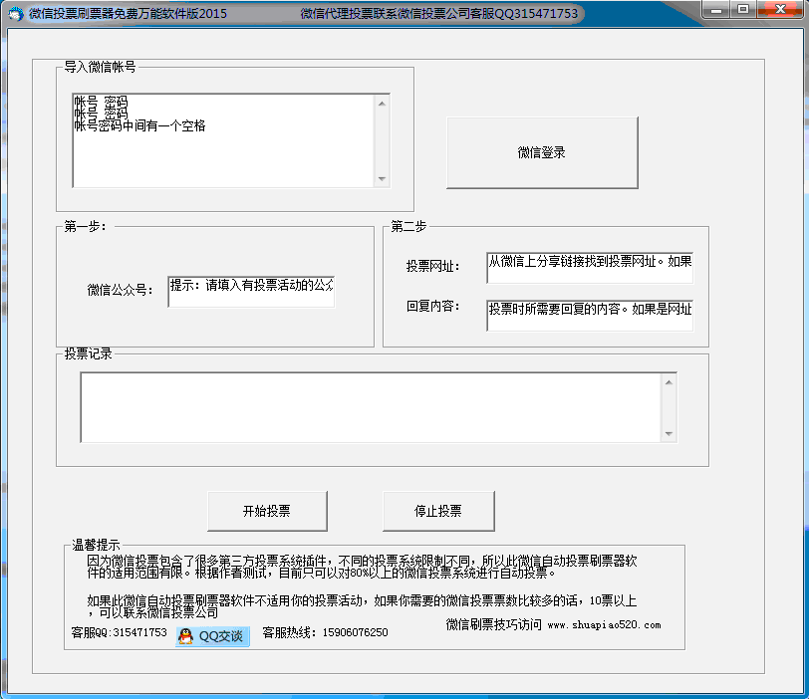Click the 客服QQ:315471753 text

[120, 632]
